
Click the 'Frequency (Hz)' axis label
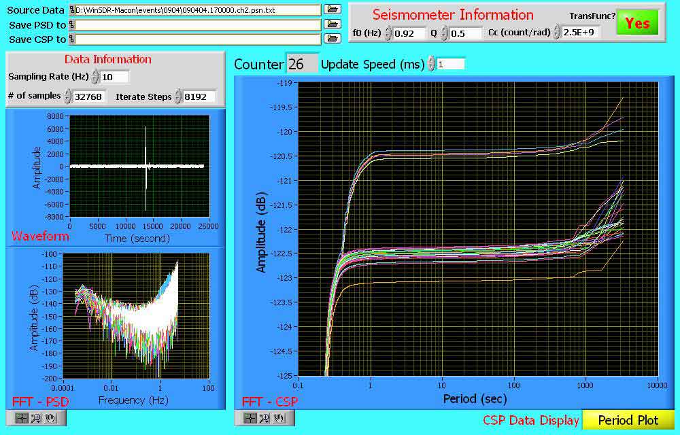click(133, 400)
